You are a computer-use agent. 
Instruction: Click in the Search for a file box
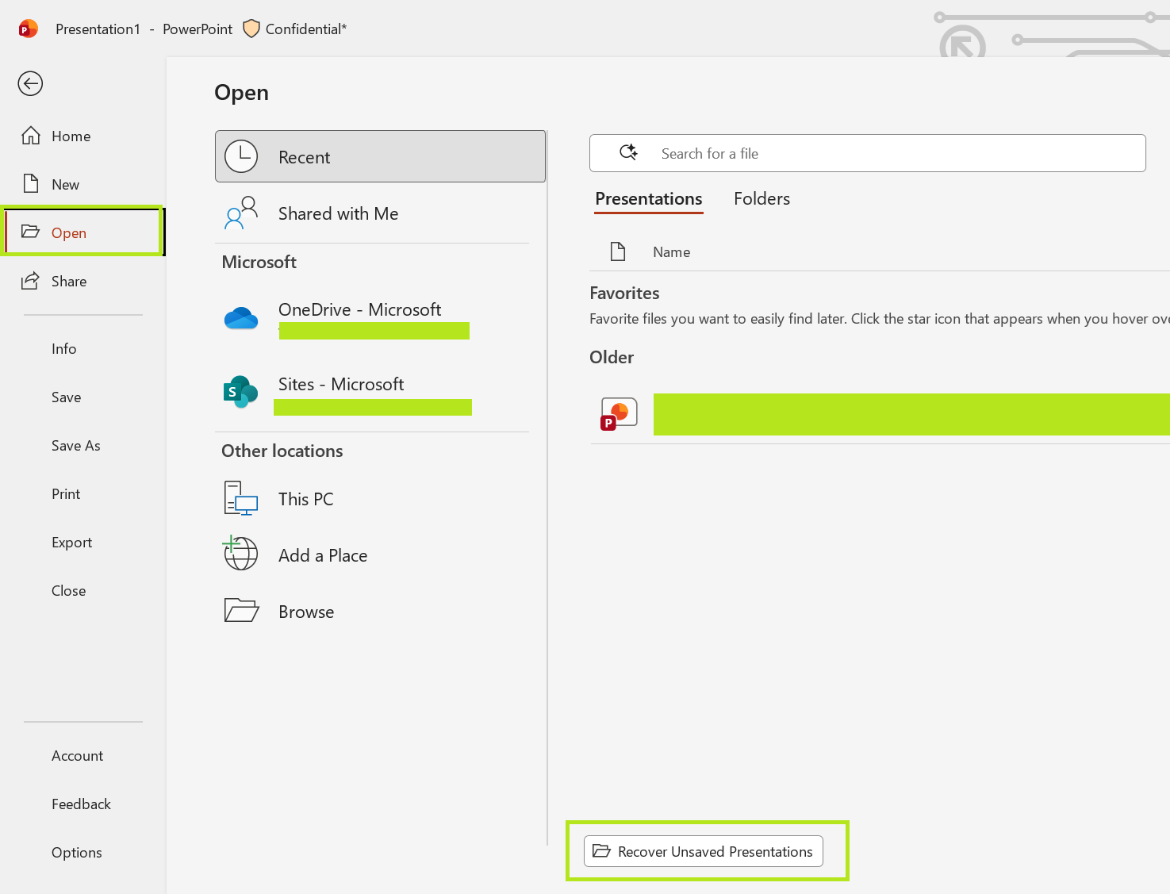(x=867, y=153)
